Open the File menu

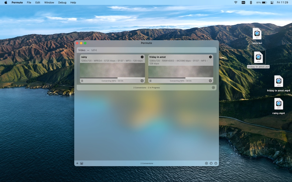point(29,2)
